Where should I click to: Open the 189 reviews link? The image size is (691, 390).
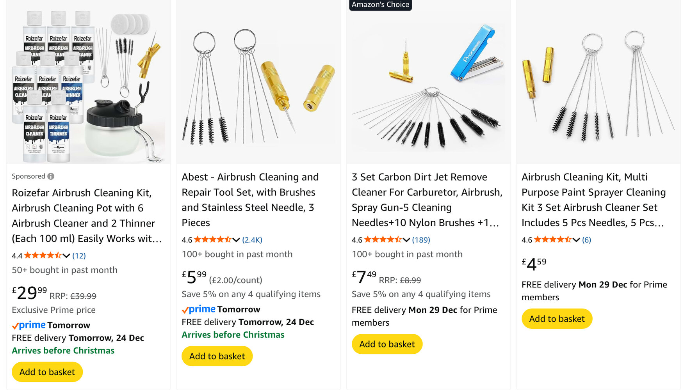[x=421, y=240]
